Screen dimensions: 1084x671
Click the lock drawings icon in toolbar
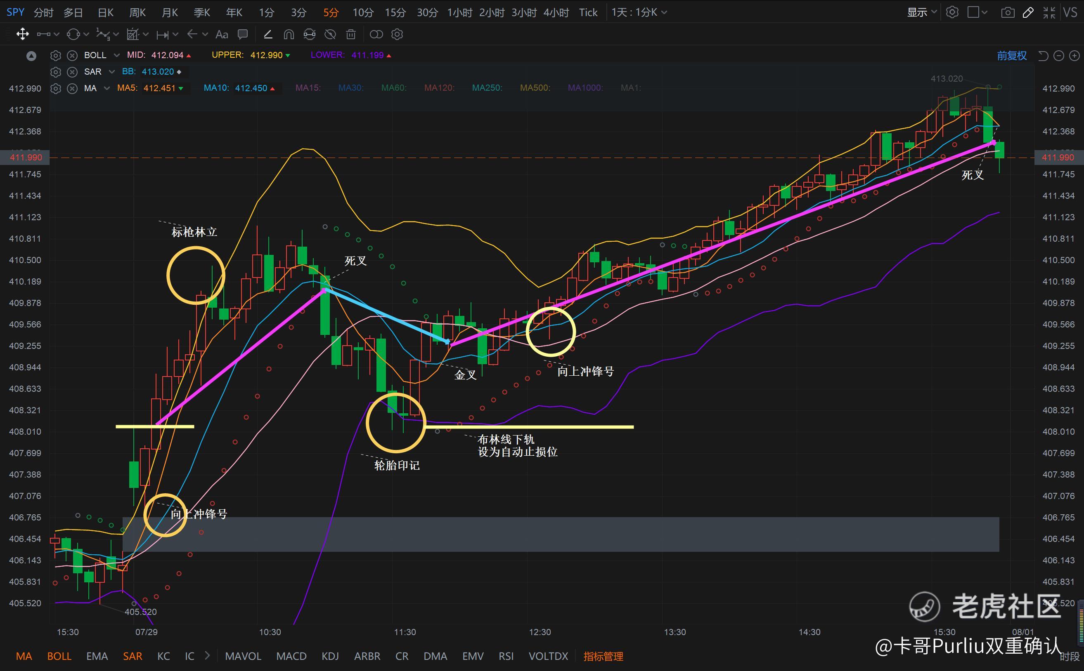point(310,34)
